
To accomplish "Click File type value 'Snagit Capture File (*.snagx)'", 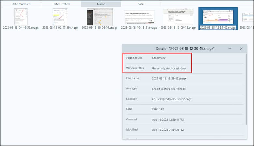I will 169,89.
